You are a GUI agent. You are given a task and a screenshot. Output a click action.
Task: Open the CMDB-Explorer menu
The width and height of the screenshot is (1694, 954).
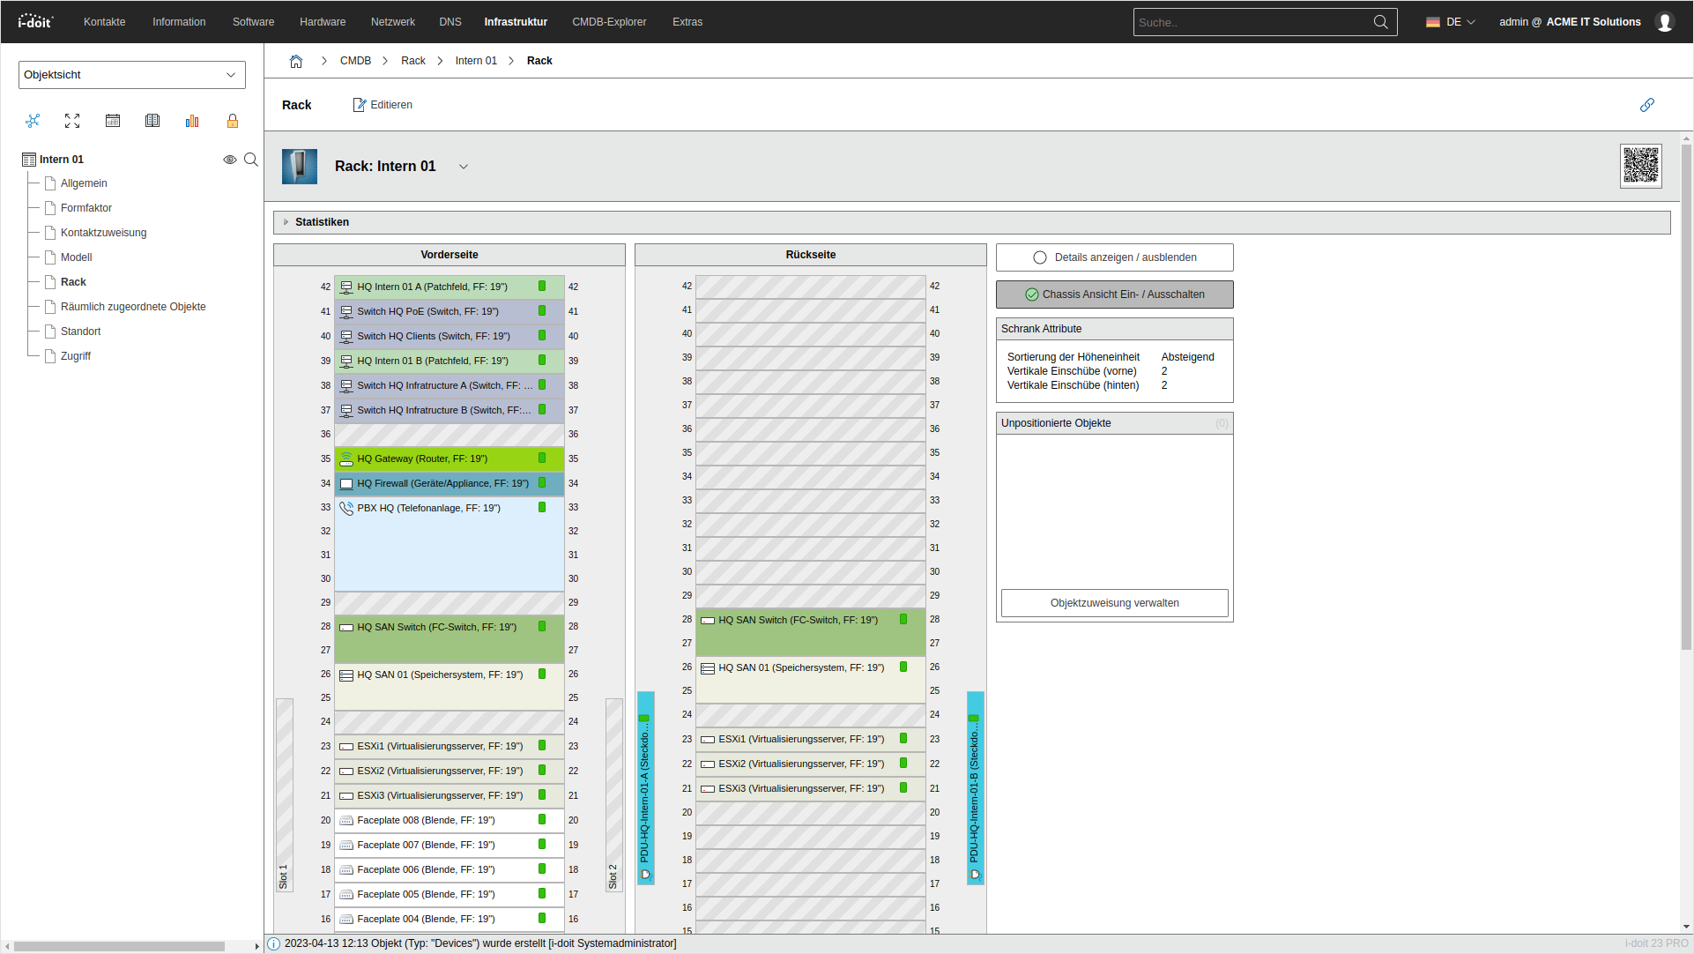tap(609, 22)
